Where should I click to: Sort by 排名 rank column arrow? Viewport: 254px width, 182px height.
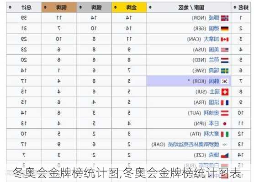pyautogui.click(x=235, y=7)
